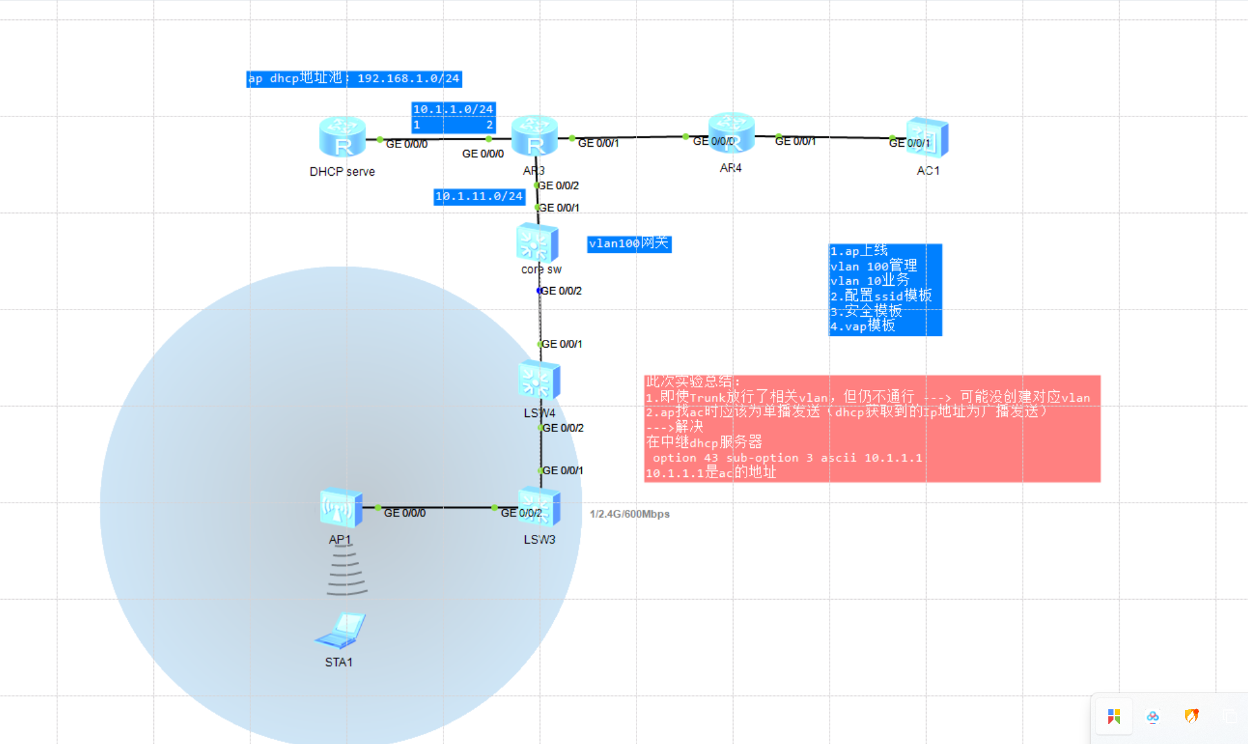Click GE 0/0/2 label left of LSW3
The width and height of the screenshot is (1248, 744).
click(521, 513)
